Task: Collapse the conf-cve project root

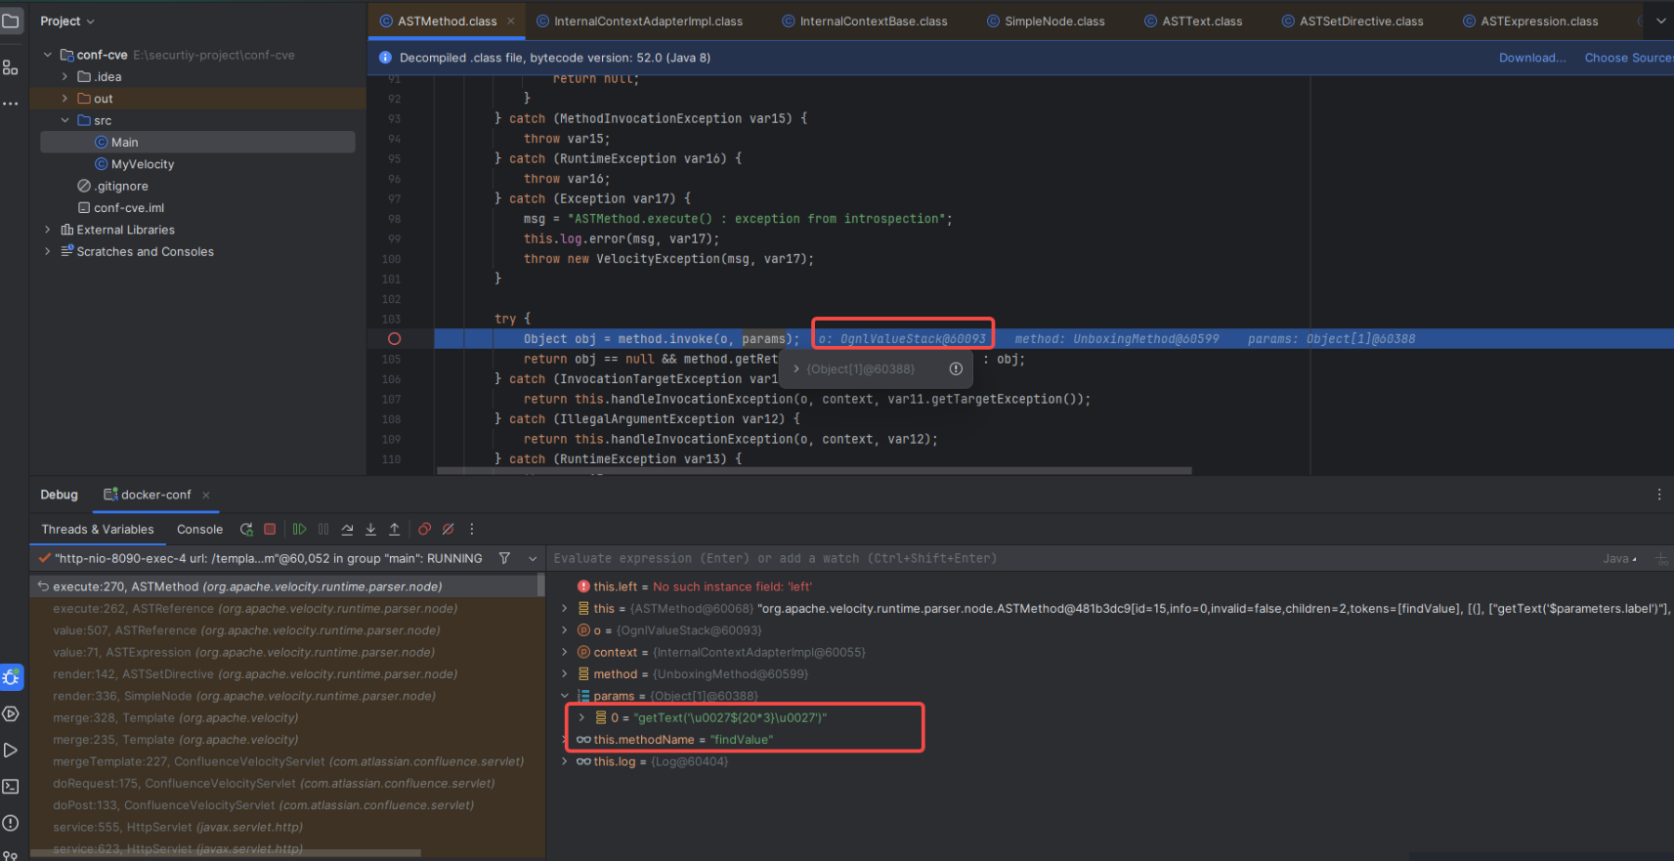Action: (x=47, y=55)
